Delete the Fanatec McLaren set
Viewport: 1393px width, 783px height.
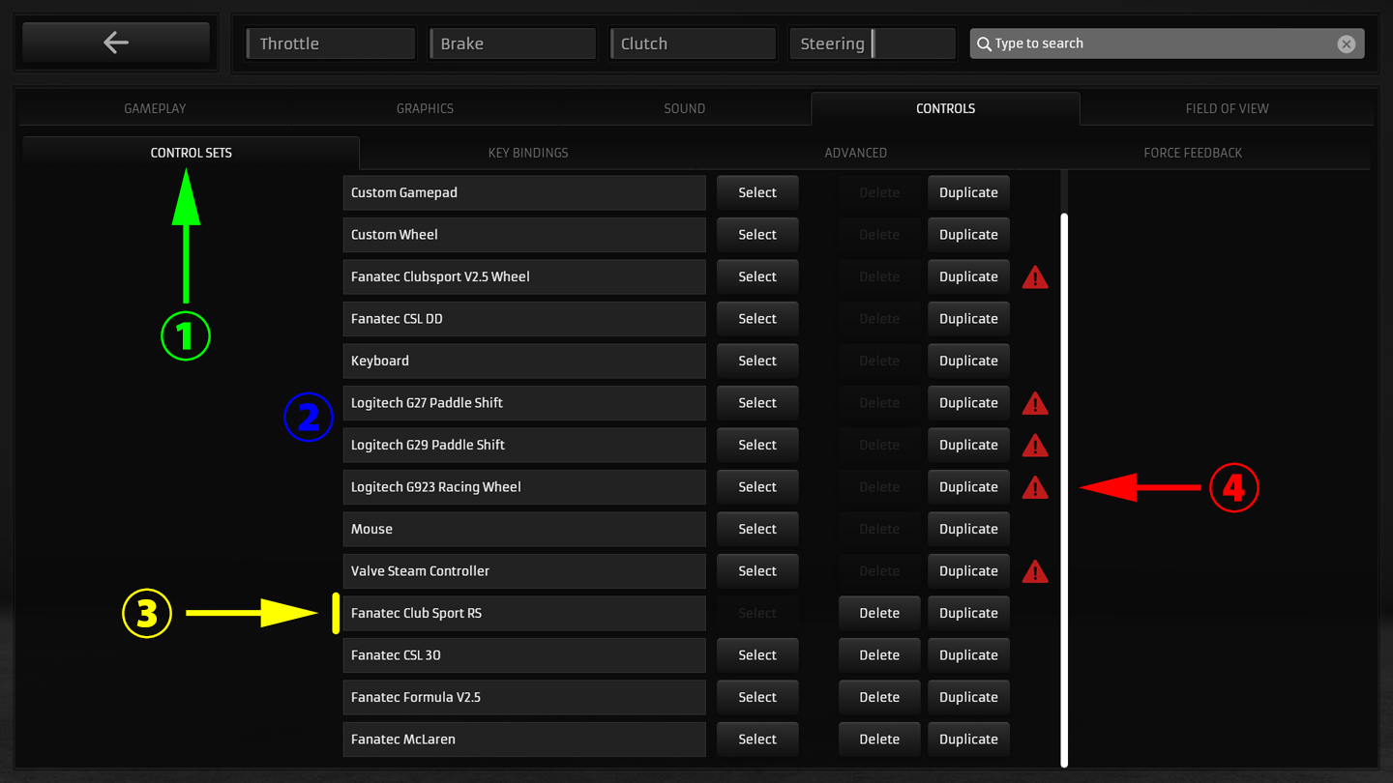879,739
